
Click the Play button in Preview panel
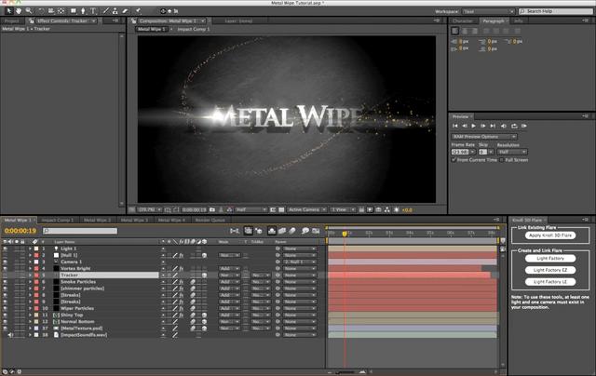pos(474,125)
